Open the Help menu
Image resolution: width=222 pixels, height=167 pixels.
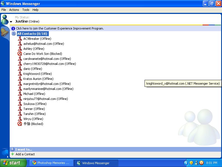coord(36,10)
